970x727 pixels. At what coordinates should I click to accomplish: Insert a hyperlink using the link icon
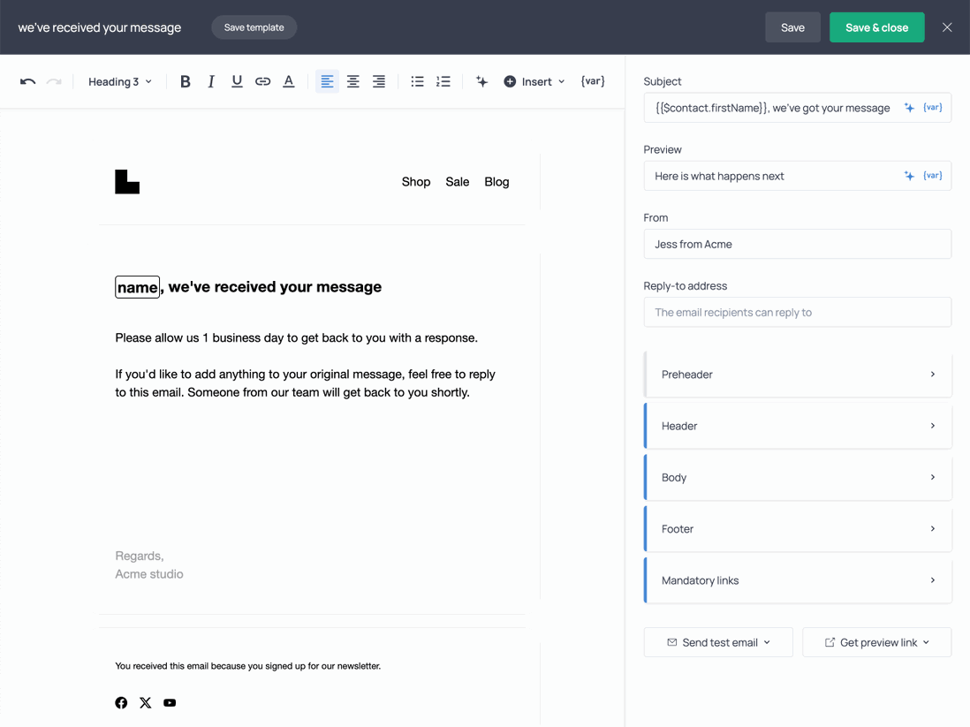(262, 80)
